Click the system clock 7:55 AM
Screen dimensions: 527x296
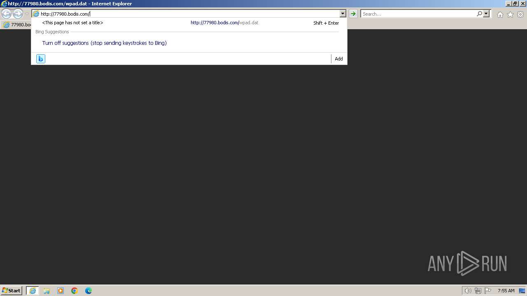[506, 291]
